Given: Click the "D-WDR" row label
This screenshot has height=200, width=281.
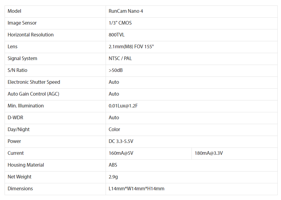Looking at the screenshot, I should tap(15, 118).
